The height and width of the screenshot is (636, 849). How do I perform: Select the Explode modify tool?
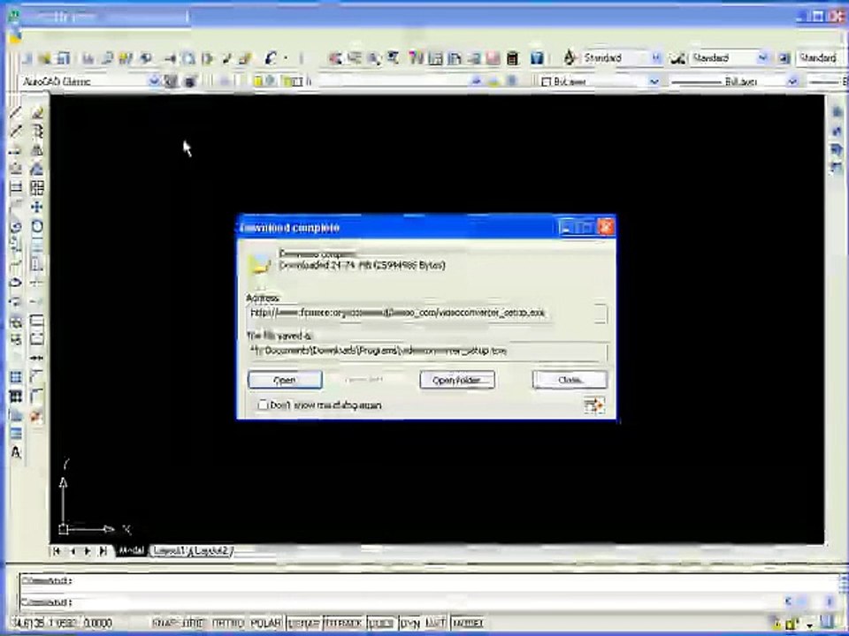tap(37, 416)
